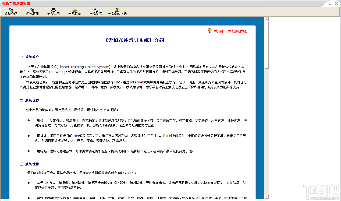Click the 三.系统优势 heading

tap(29, 164)
